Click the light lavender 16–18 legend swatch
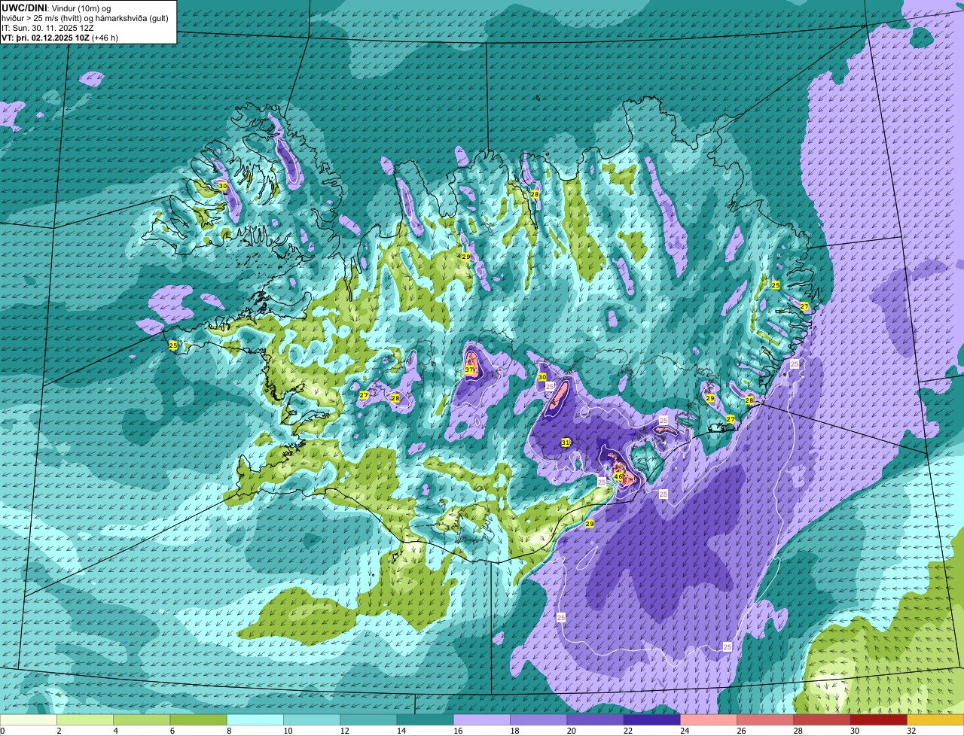Screen dimensions: 964x736 click(x=482, y=719)
